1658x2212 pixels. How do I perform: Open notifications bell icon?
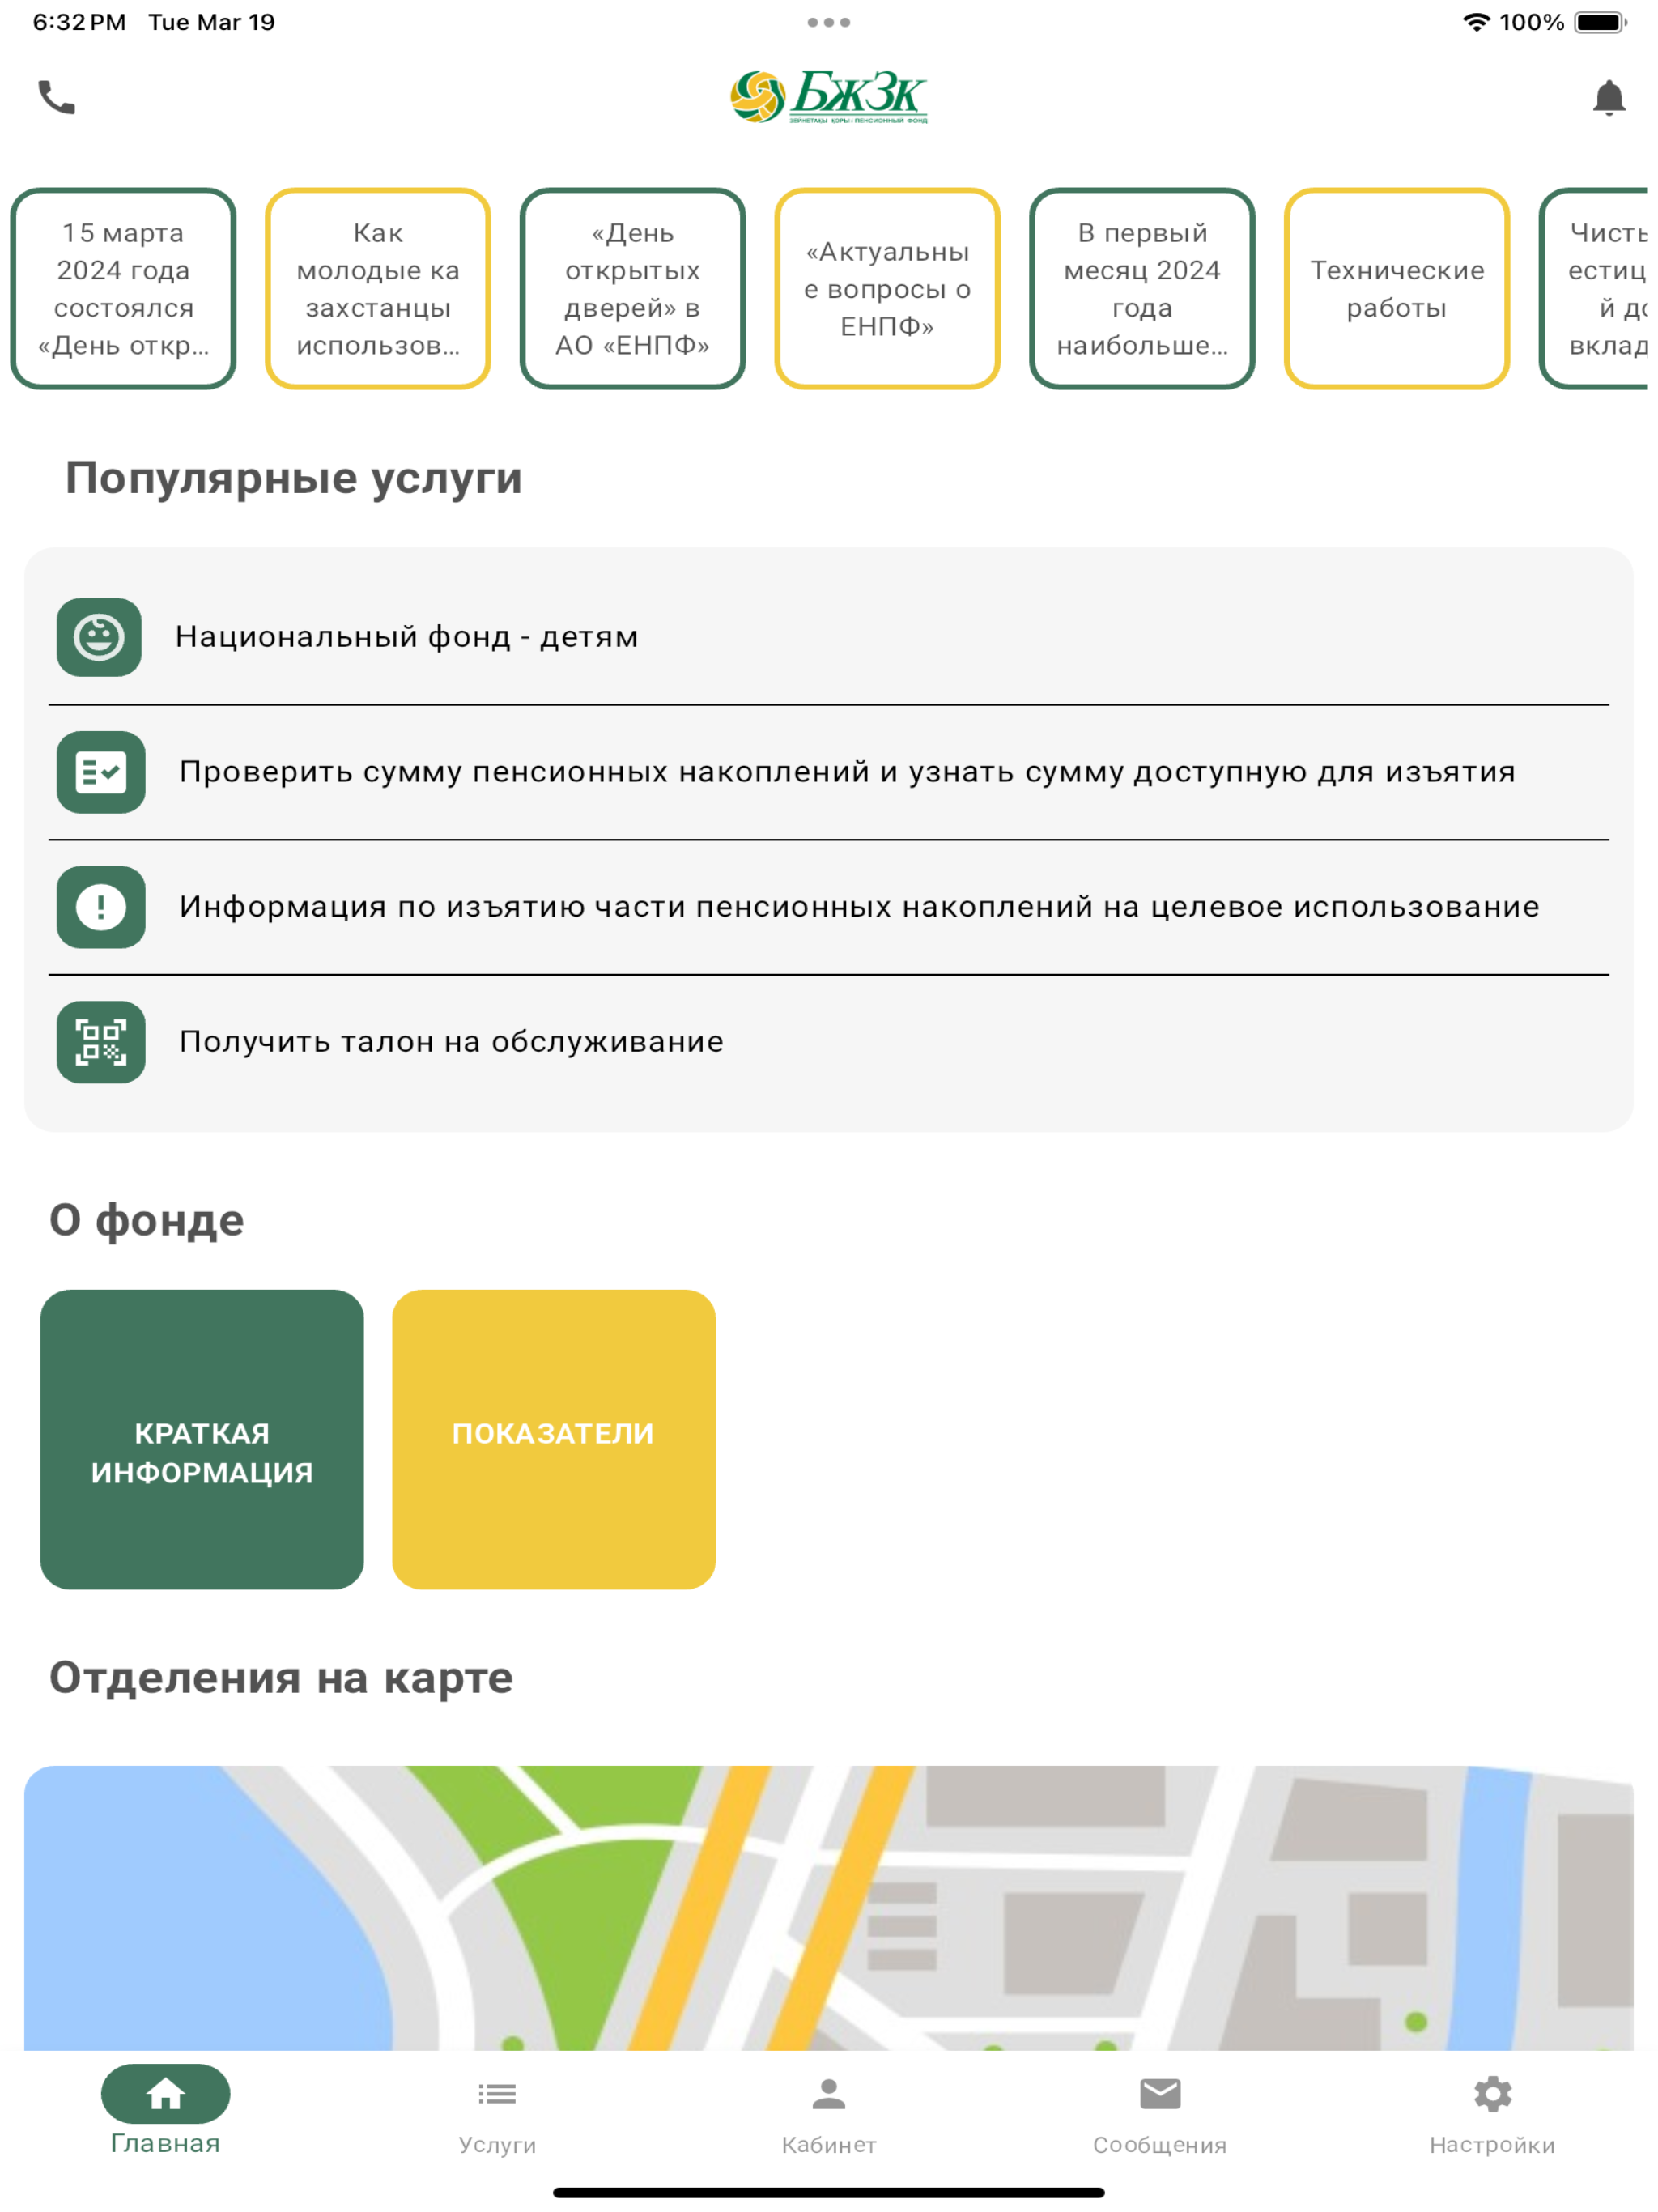[1608, 98]
